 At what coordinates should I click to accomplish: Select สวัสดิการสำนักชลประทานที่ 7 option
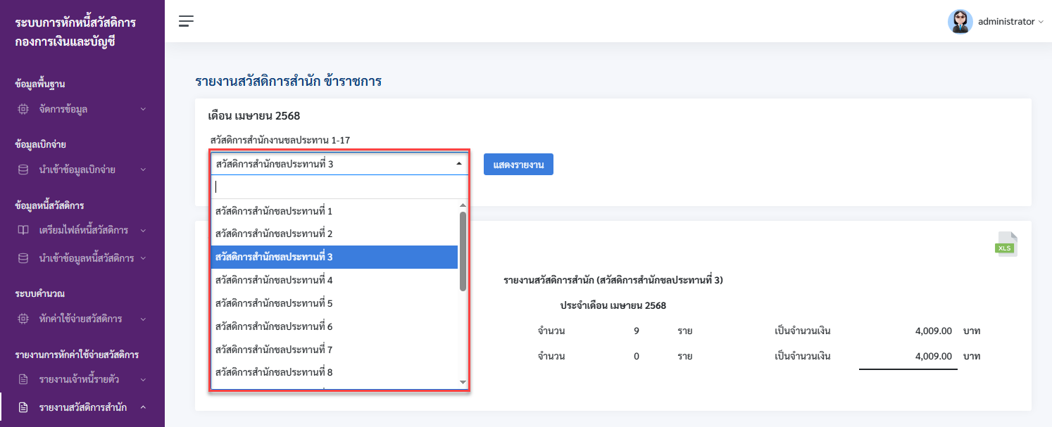[334, 350]
